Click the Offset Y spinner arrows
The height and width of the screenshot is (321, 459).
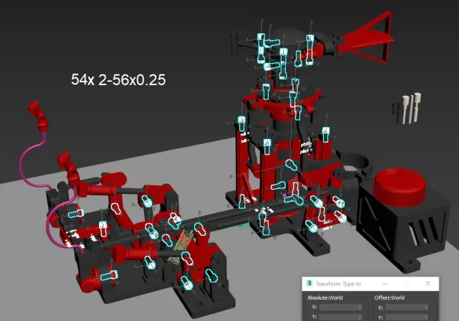427,317
